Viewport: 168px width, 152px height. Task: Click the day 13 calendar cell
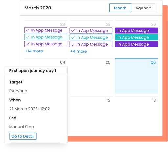click(136, 116)
